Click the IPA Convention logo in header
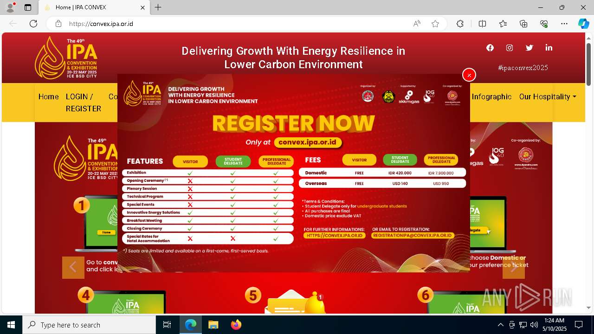 point(66,58)
